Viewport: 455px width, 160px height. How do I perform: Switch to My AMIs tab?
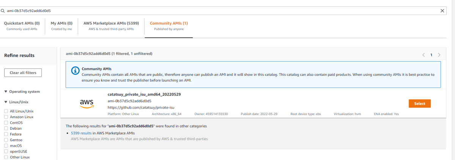pos(61,26)
